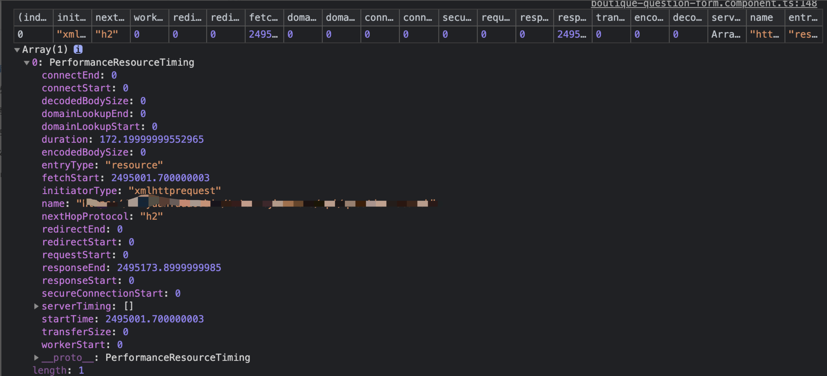Open boutique-question-form.component.ts:148 source link

(x=704, y=4)
